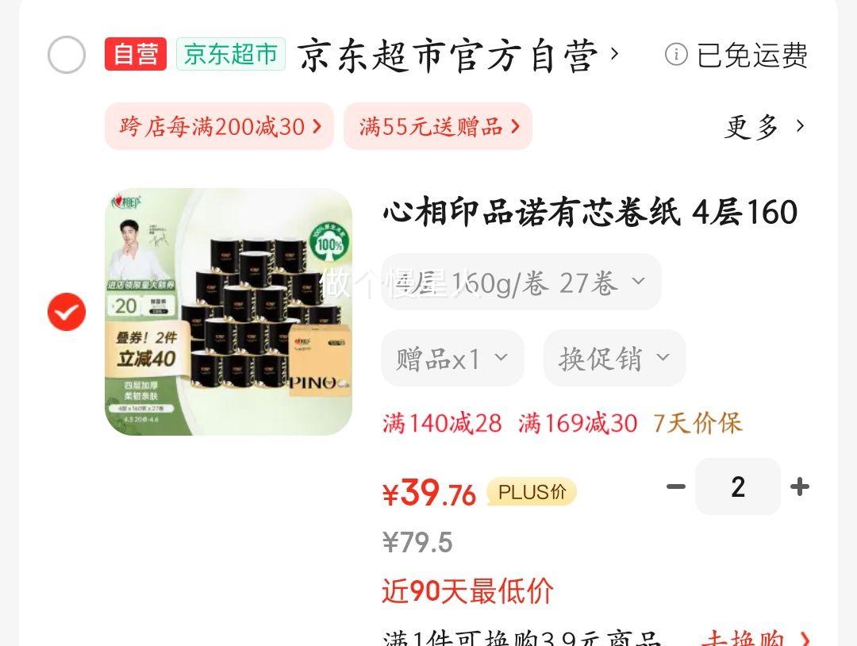Tap the green 京东超市 tag

click(231, 54)
